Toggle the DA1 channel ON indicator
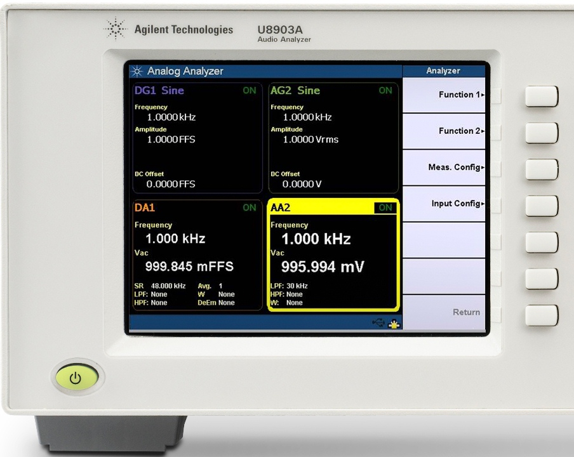Image resolution: width=574 pixels, height=457 pixels. click(250, 208)
